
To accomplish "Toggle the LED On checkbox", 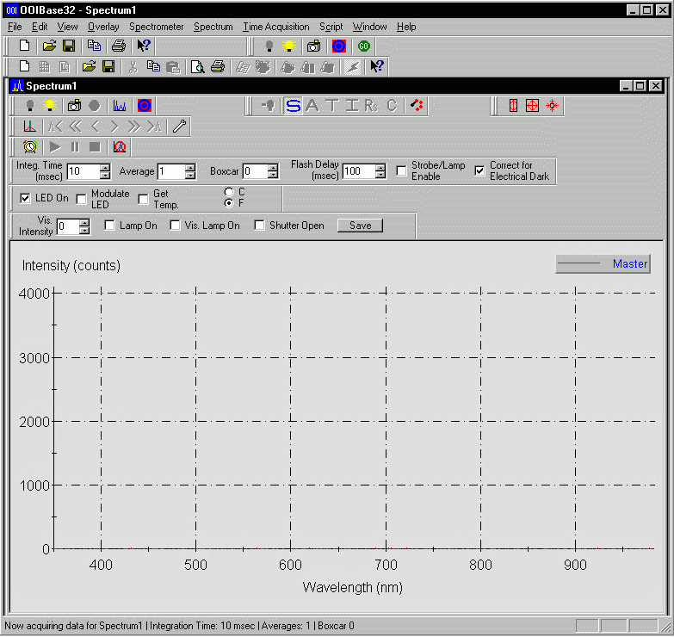I will (26, 199).
